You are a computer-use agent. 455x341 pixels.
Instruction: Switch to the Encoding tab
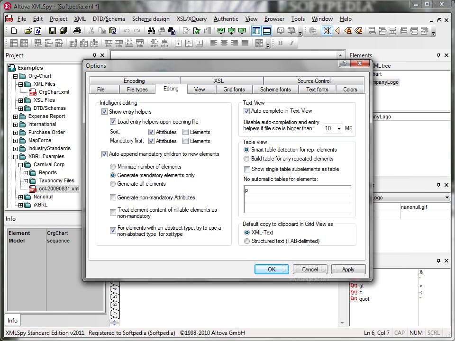coord(134,81)
